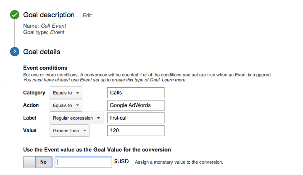Click the '$USD' currency label

coord(121,162)
